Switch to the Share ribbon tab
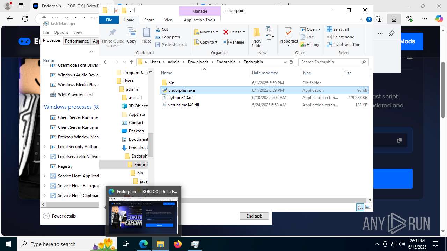The image size is (447, 251). coord(149,20)
